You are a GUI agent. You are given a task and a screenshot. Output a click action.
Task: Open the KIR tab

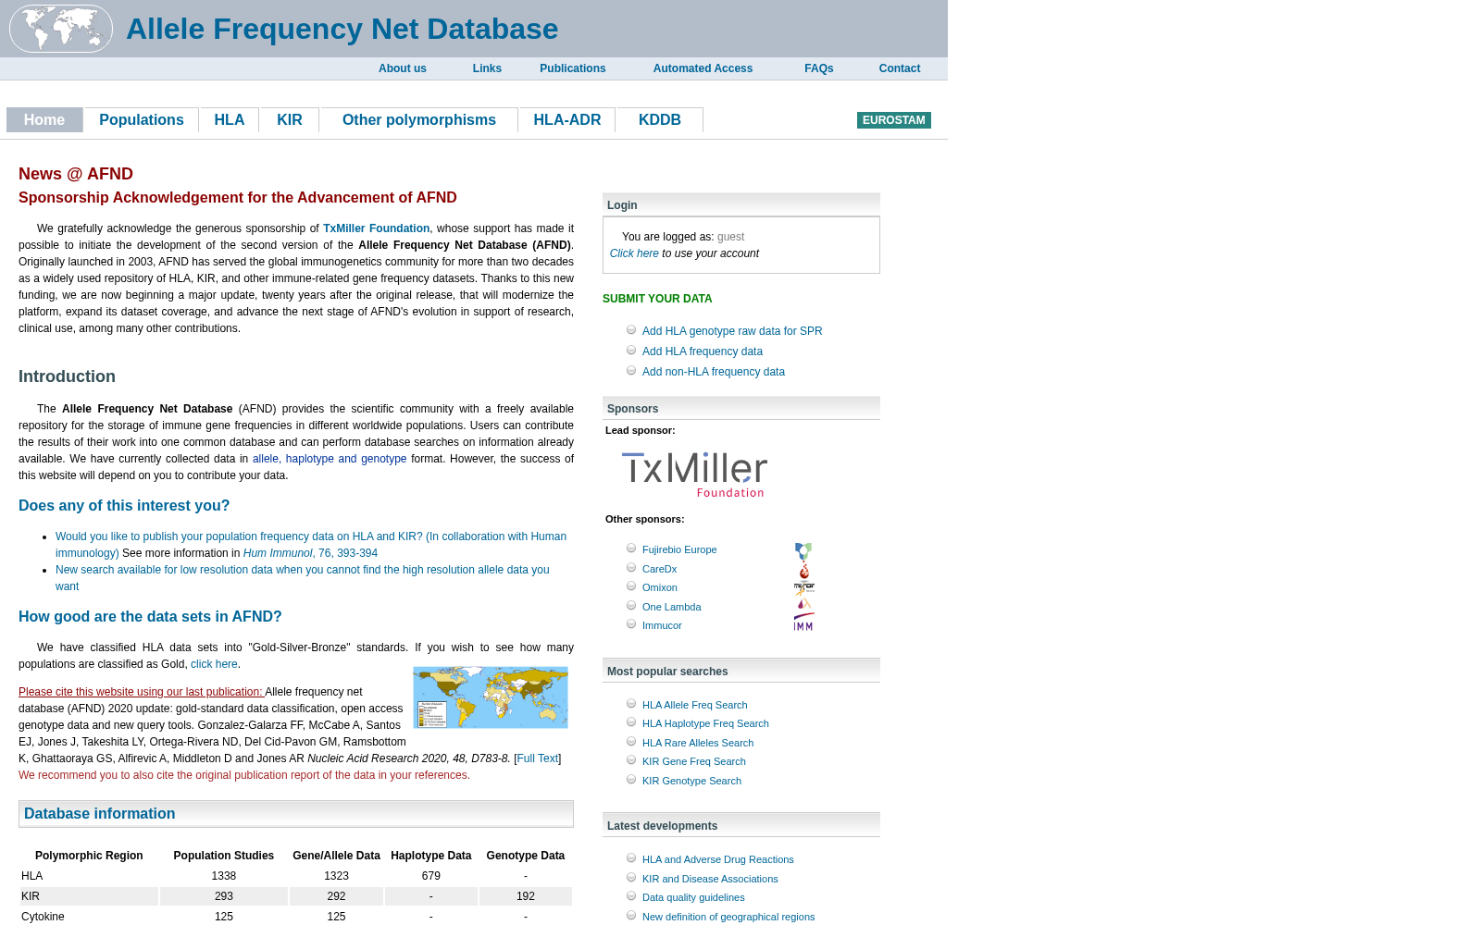point(290,120)
